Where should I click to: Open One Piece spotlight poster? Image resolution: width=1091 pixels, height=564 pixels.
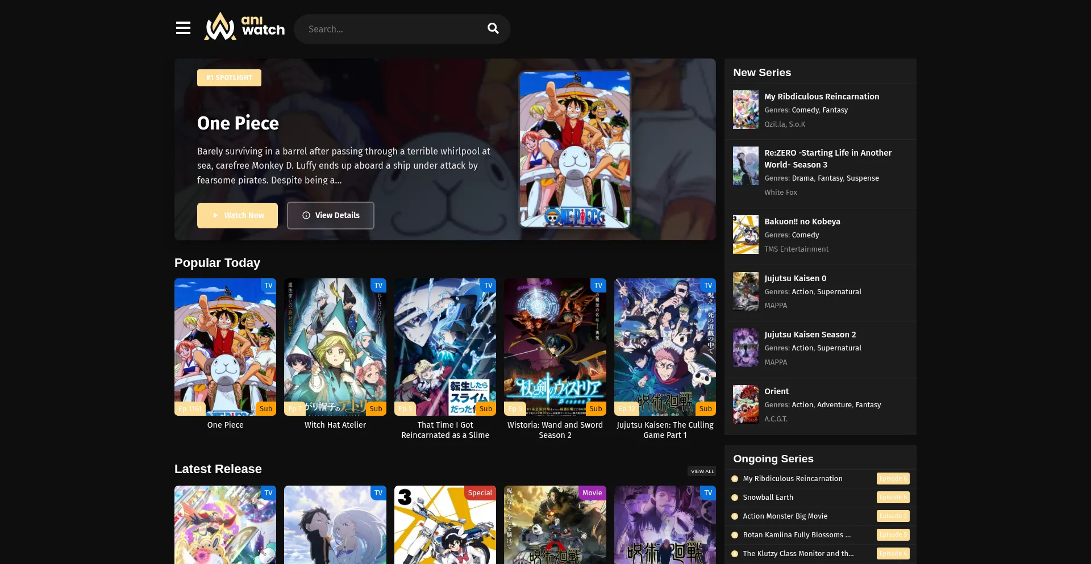click(x=574, y=149)
